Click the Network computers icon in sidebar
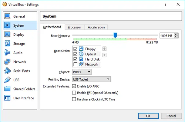Screen dimensions: 185x122 point(7,61)
